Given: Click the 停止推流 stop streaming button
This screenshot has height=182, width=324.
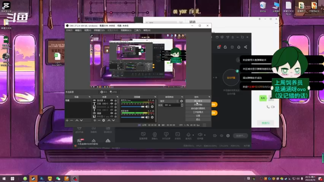Looking at the screenshot, I should click(x=198, y=101).
